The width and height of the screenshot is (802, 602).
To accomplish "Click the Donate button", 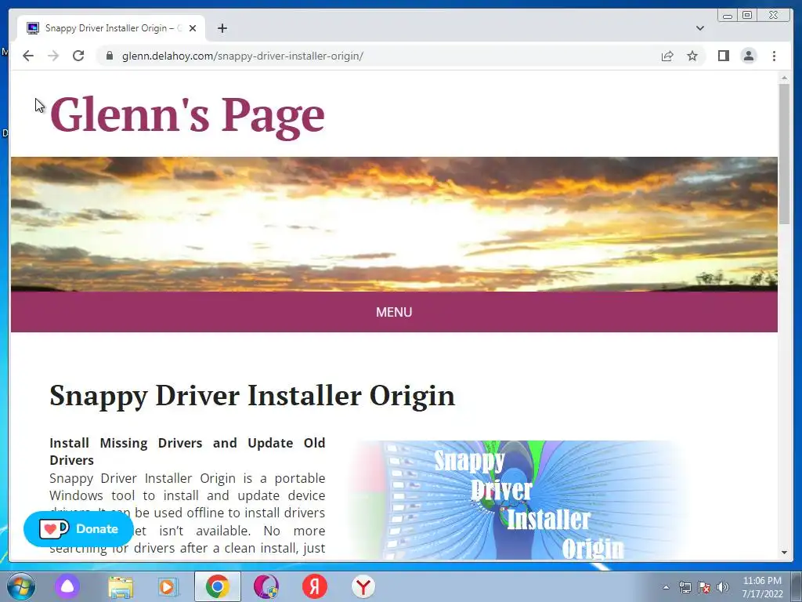I will coord(78,529).
